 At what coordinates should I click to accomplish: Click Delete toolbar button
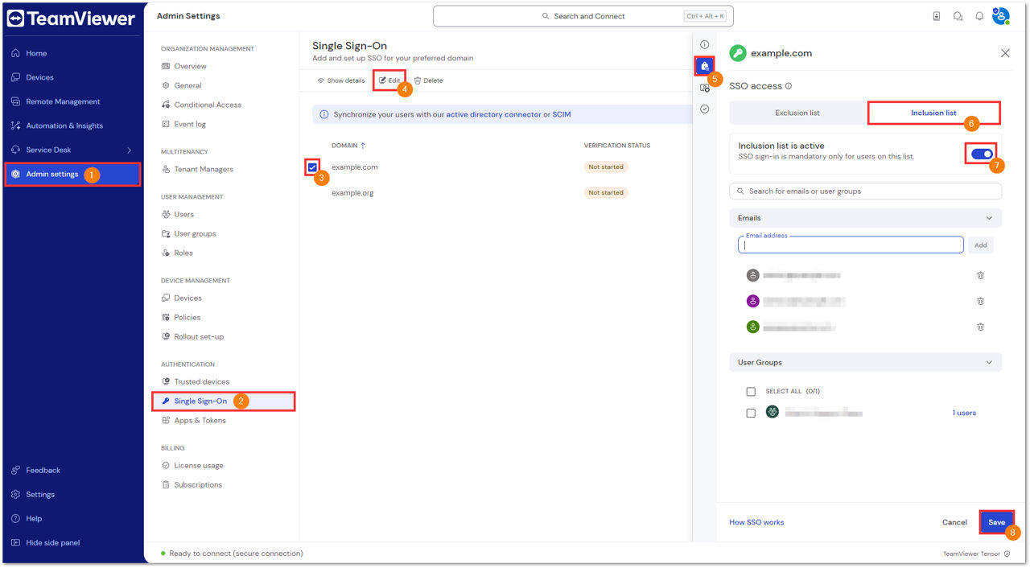tap(428, 80)
